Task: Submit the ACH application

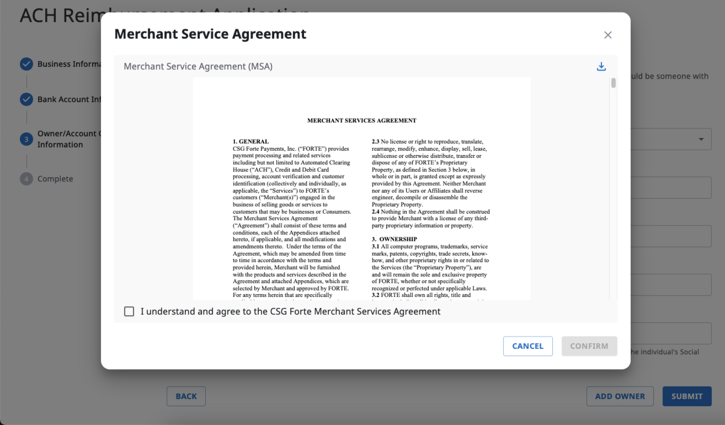Action: [x=687, y=396]
